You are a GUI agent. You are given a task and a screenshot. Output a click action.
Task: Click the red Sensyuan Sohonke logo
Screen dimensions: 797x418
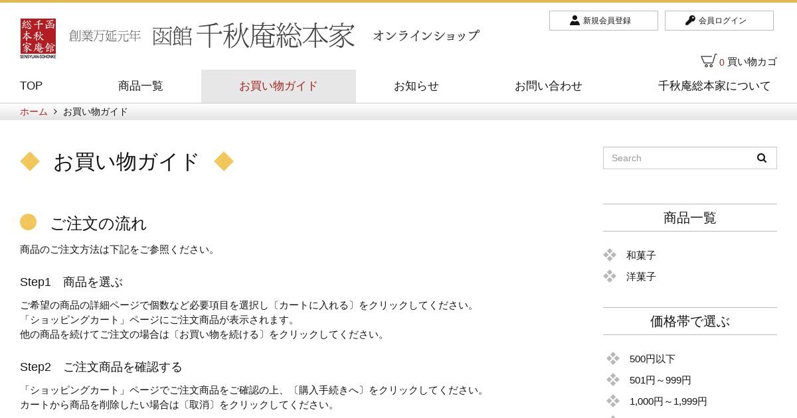(38, 38)
